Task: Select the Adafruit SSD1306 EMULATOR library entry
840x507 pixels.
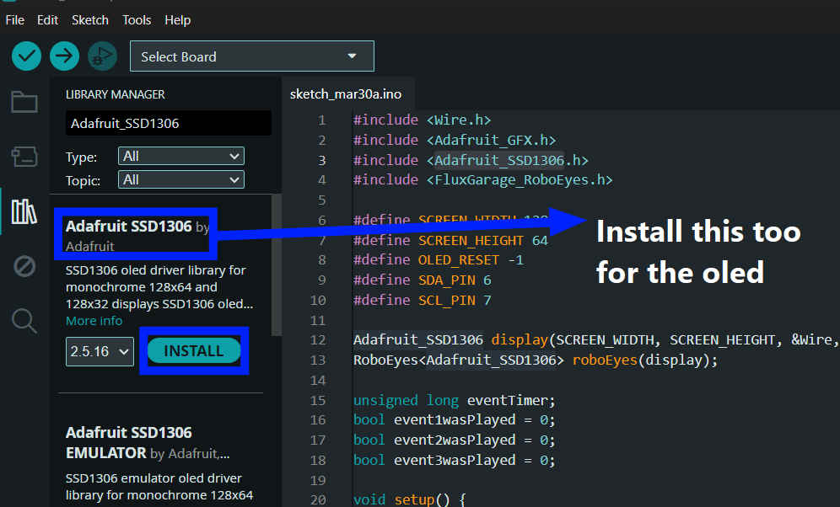Action: click(128, 442)
